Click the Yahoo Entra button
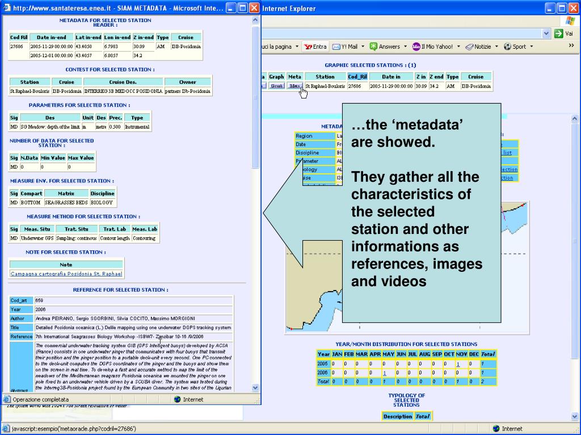This screenshot has height=435, width=581. click(x=315, y=46)
